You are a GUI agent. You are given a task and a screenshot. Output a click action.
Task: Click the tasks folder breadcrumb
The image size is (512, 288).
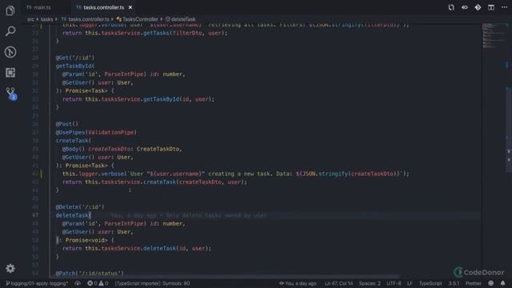pos(46,19)
